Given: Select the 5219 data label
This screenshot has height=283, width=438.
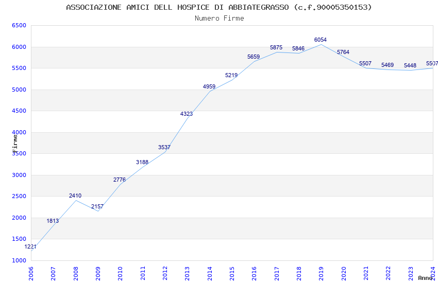Looking at the screenshot, I should point(231,75).
